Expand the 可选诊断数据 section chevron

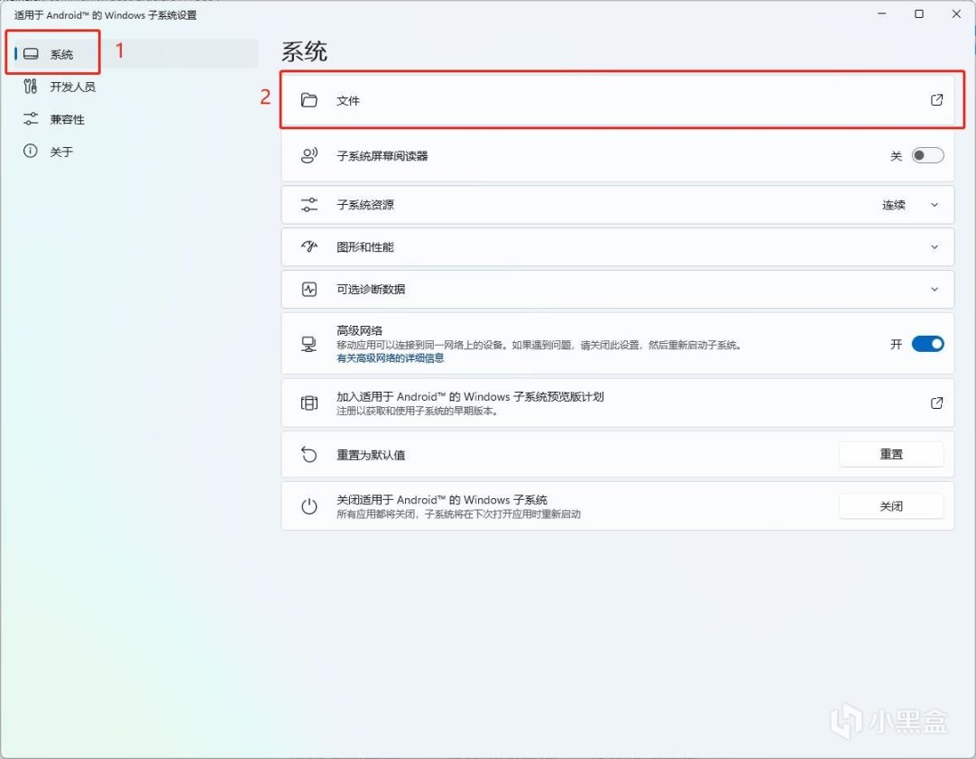(x=935, y=289)
